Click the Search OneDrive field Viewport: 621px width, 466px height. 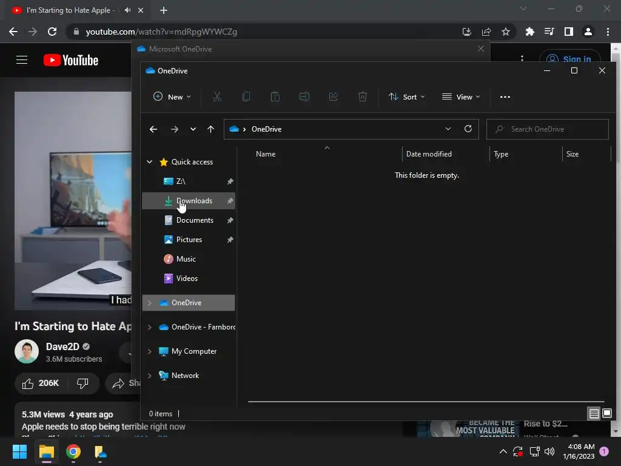click(548, 129)
